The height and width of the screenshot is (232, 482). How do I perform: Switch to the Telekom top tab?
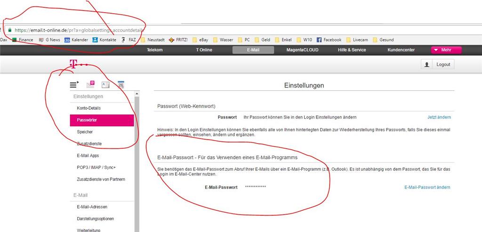click(154, 50)
